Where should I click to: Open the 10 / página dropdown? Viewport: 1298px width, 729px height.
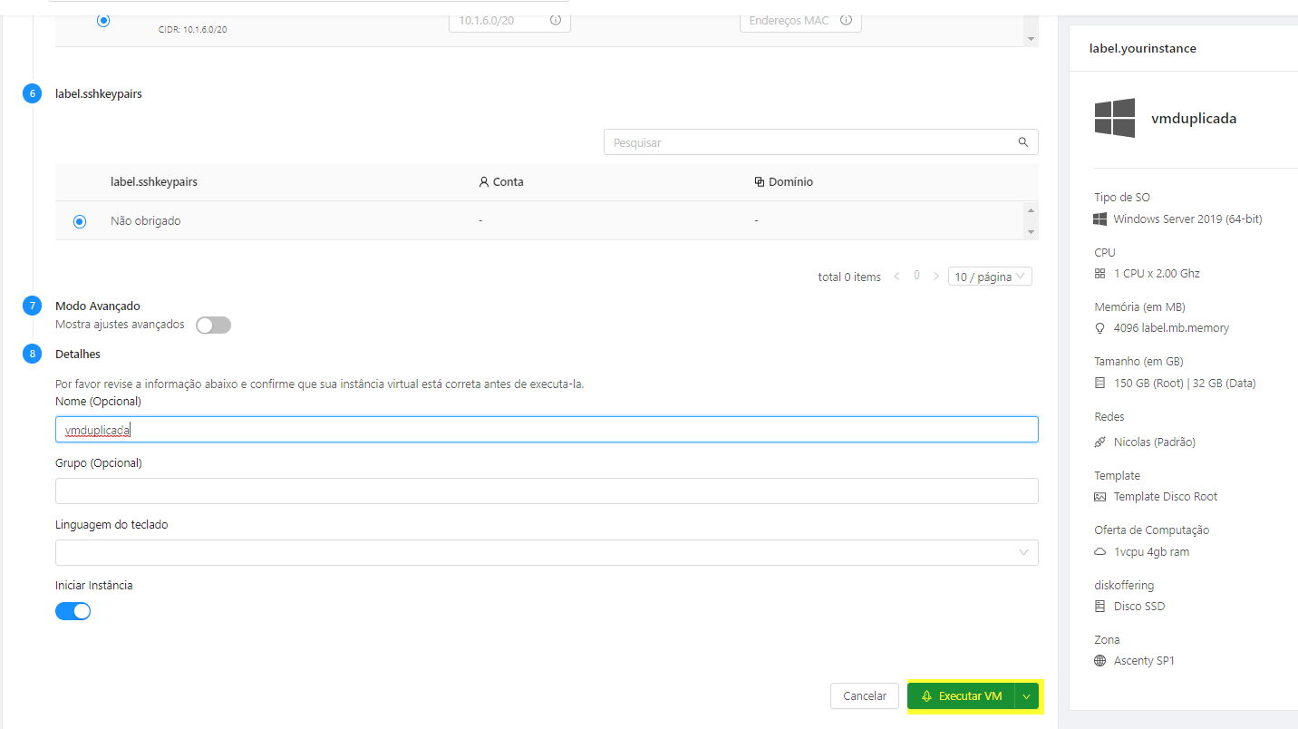pyautogui.click(x=990, y=277)
